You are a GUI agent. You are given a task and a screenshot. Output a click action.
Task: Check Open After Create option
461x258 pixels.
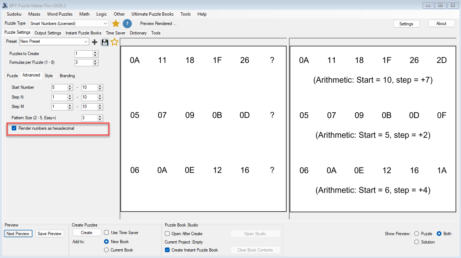(167, 234)
